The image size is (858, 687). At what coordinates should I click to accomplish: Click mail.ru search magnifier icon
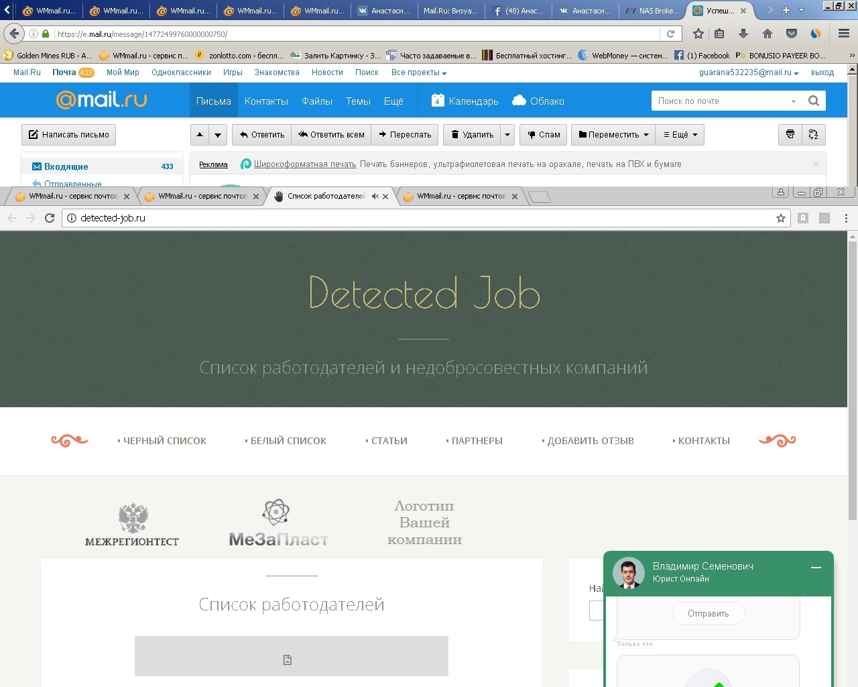click(814, 101)
